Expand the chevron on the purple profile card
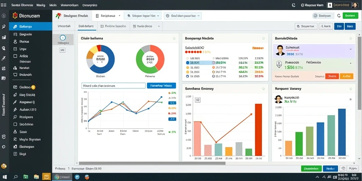Image resolution: width=362 pixels, height=181 pixels. (351, 49)
